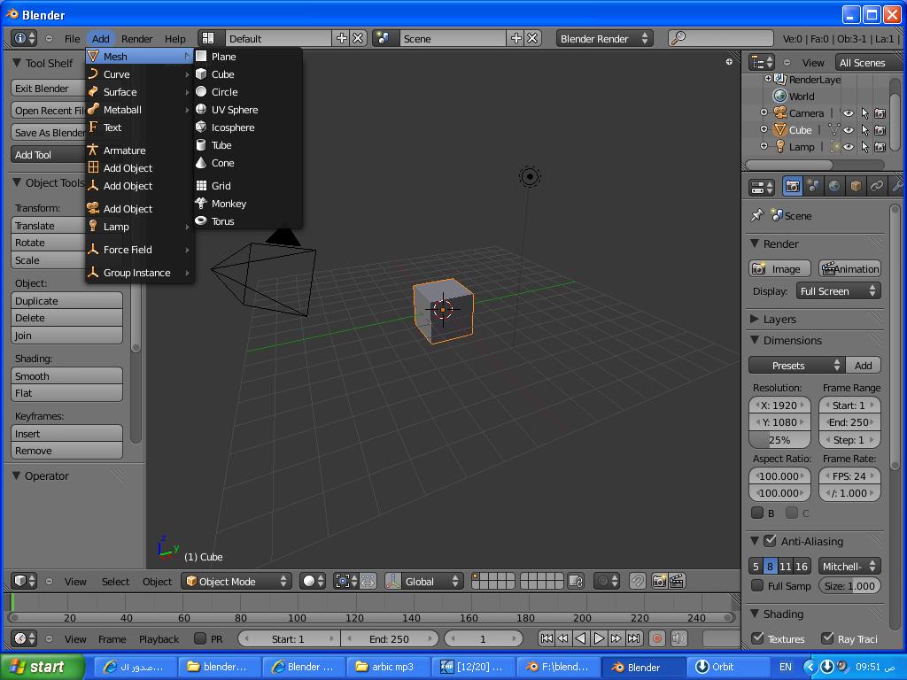Click the OpenGL render animation clapper icon

tap(677, 581)
